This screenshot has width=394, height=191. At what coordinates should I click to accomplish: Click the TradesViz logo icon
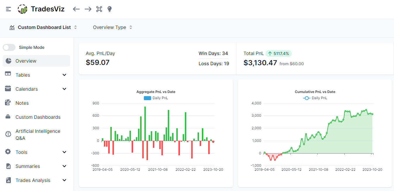coord(23,9)
